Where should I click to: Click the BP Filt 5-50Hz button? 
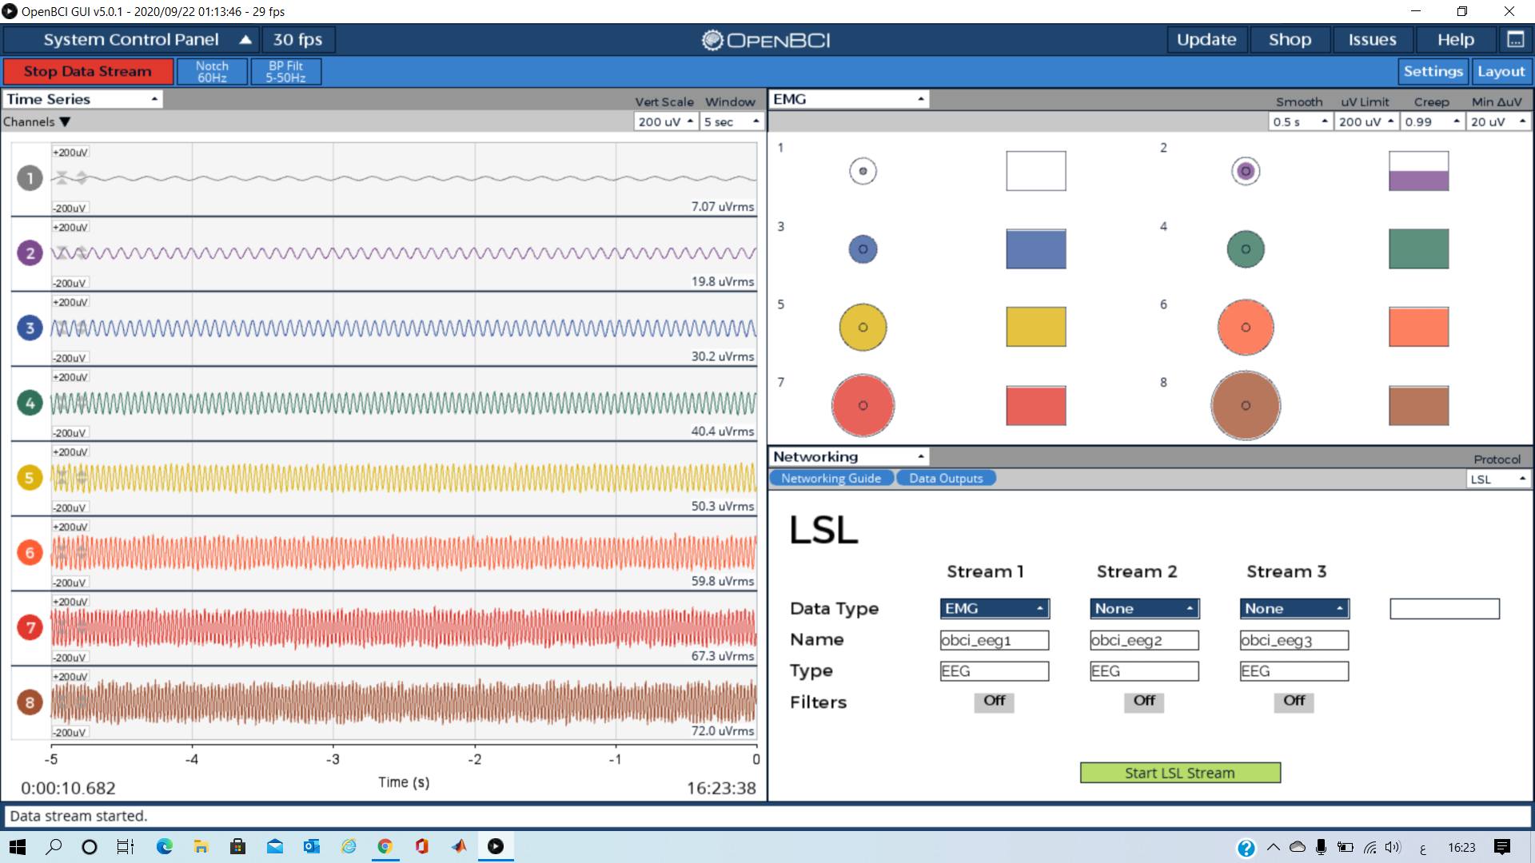(285, 71)
